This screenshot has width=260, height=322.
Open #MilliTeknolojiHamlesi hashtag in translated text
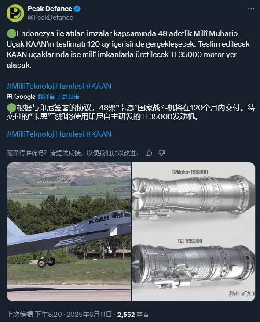[x=45, y=134]
